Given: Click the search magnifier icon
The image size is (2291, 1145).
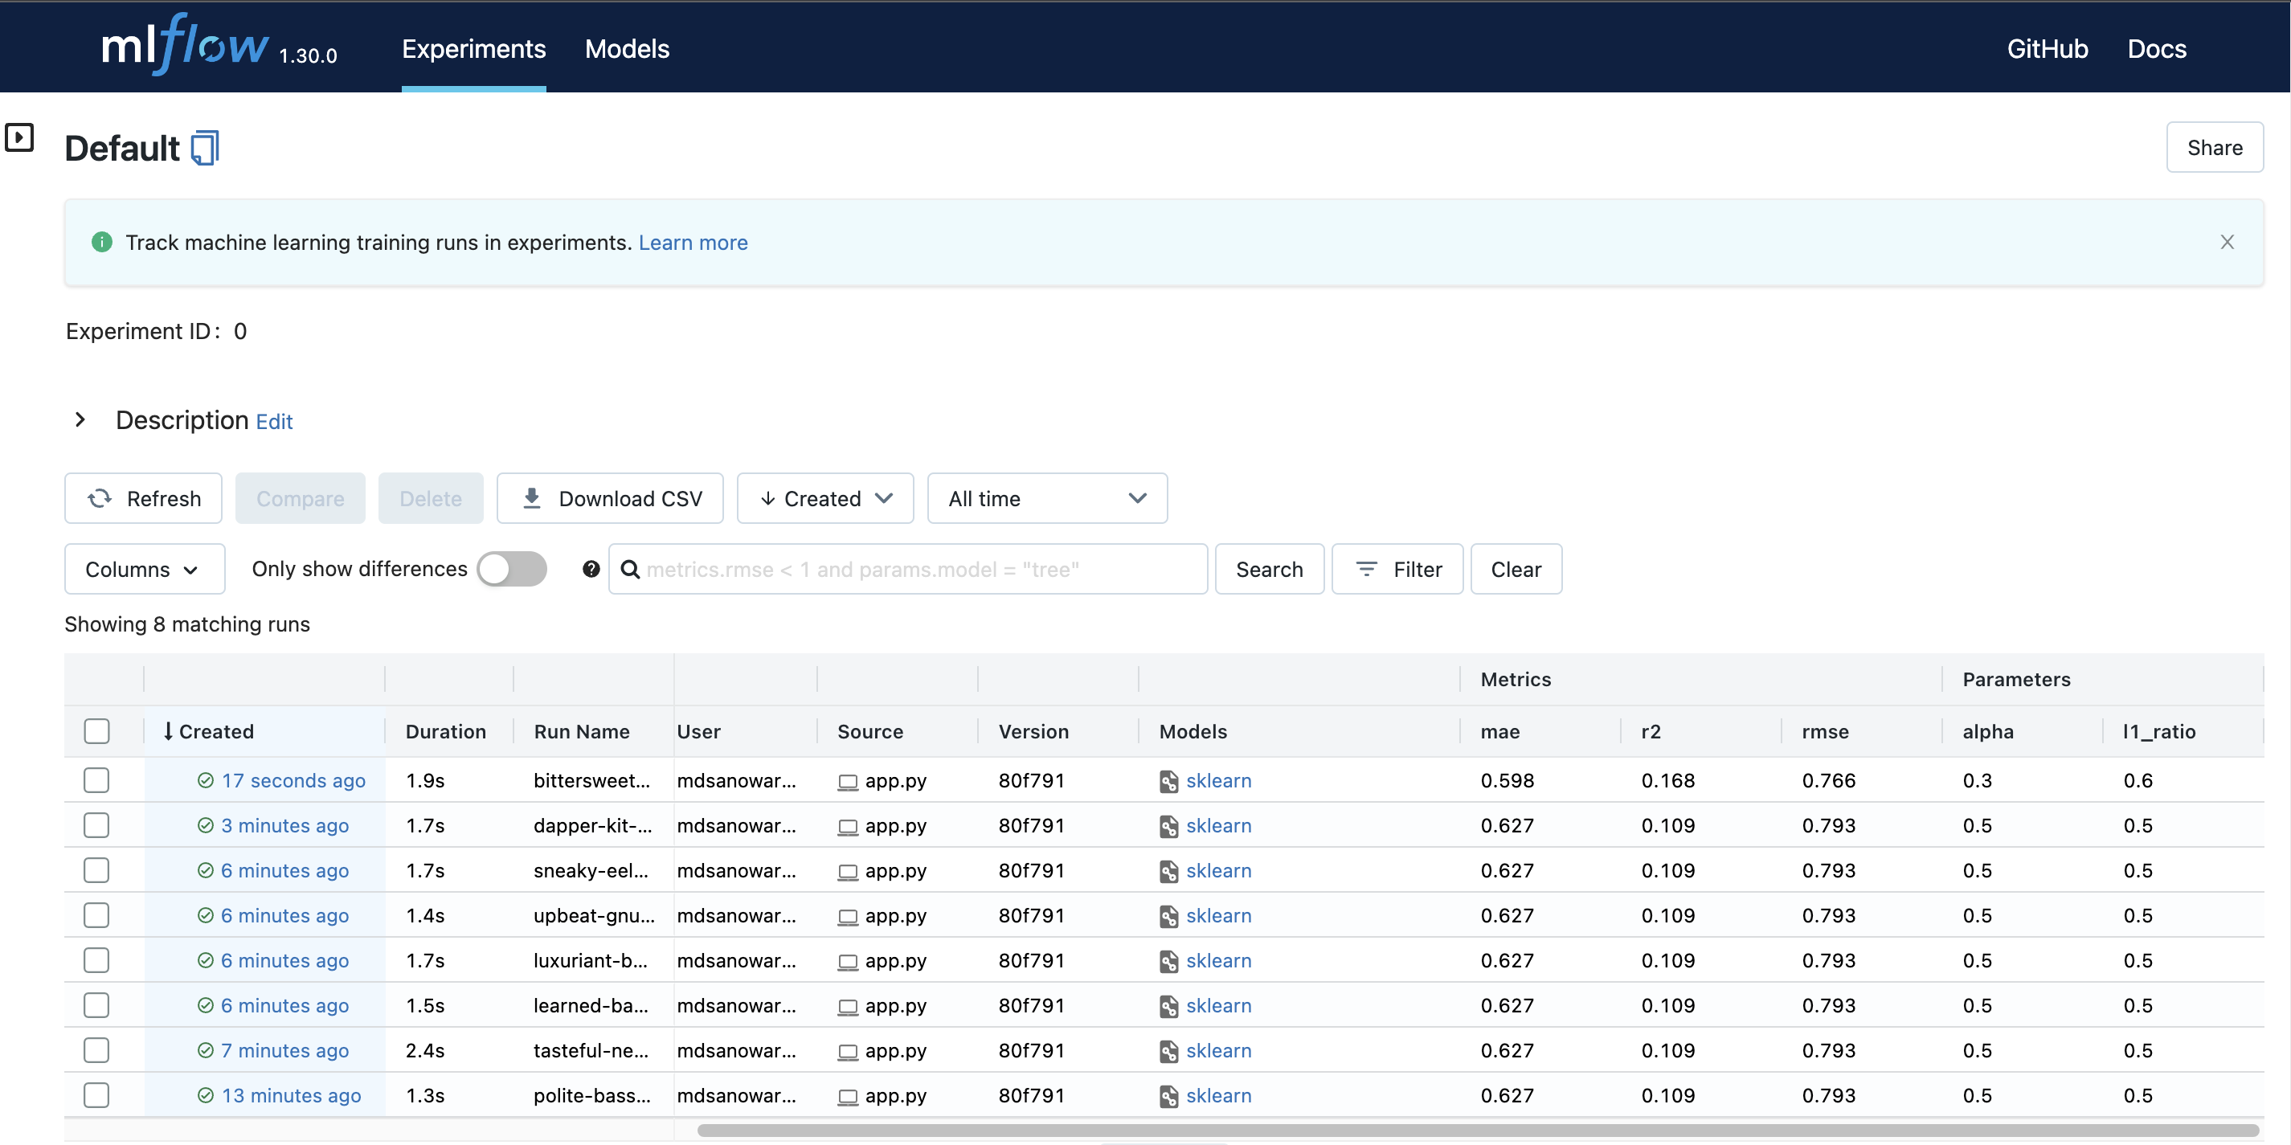Looking at the screenshot, I should point(631,568).
